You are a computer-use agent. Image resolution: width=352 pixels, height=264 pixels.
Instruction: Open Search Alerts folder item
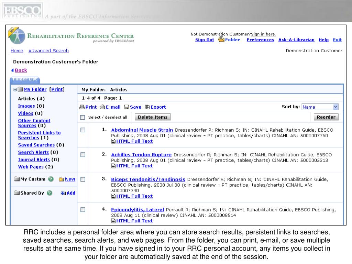pyautogui.click(x=33, y=152)
